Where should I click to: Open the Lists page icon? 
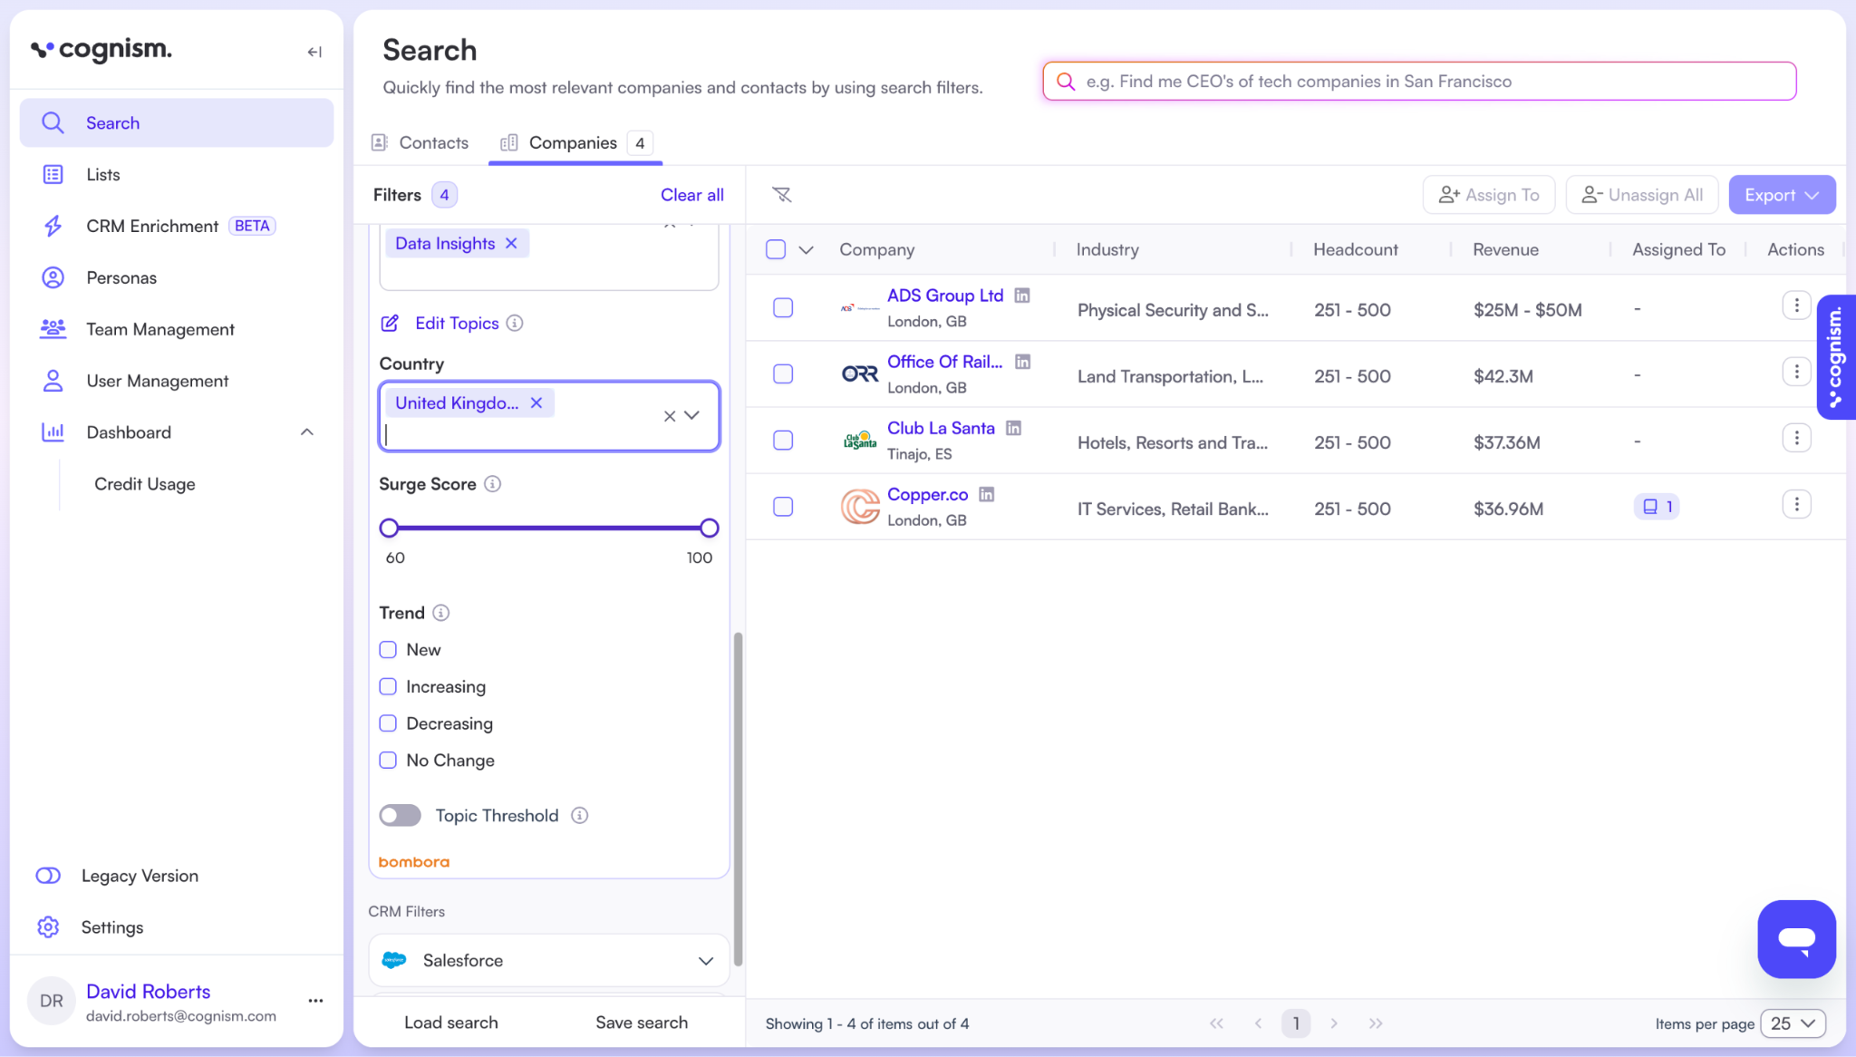(x=53, y=174)
